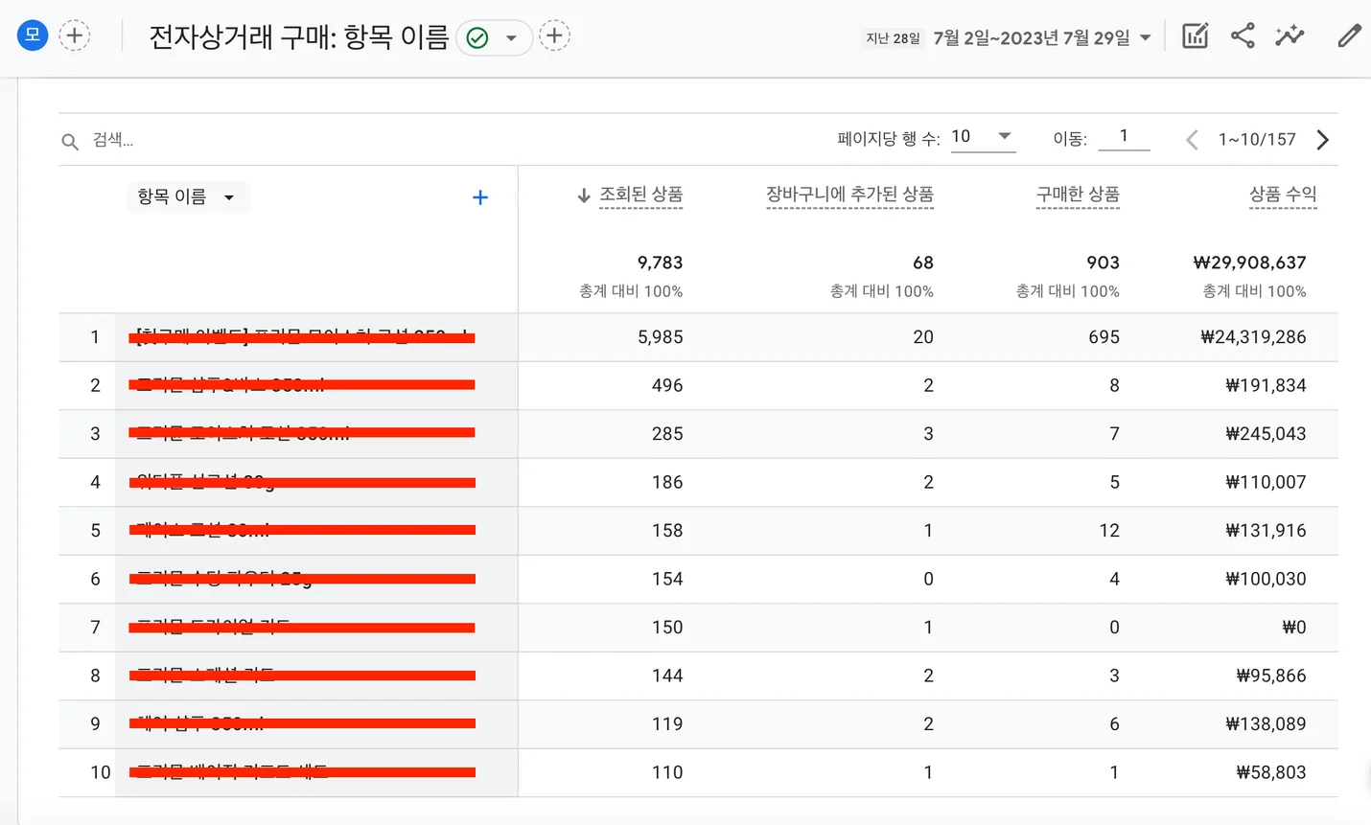
Task: Click pagination text 1~10/157
Action: point(1257,140)
